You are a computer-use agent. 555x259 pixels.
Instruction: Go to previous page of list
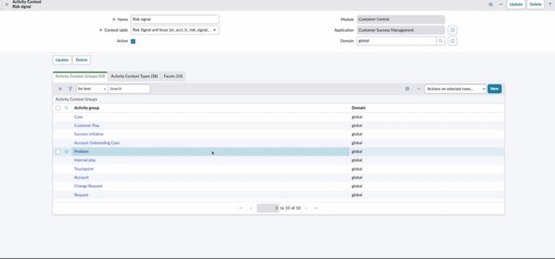click(251, 208)
